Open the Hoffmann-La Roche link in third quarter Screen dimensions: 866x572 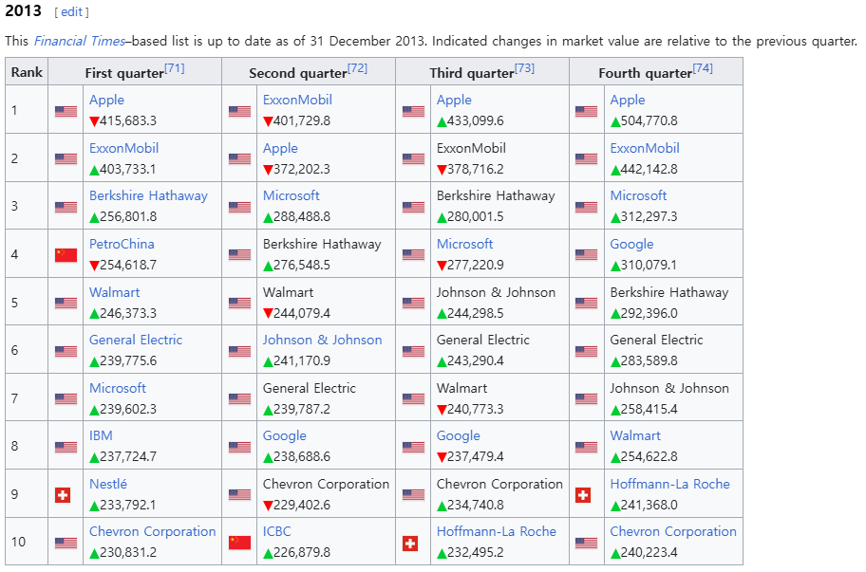497,532
